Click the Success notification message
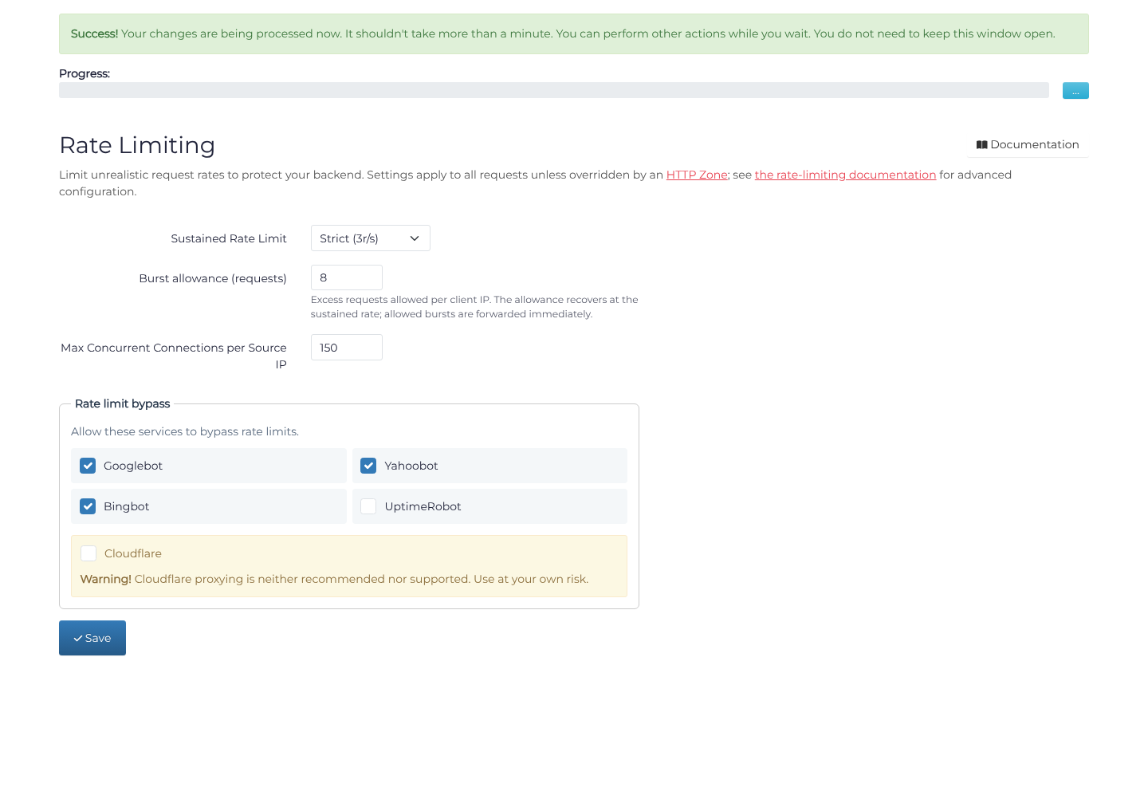 pyautogui.click(x=574, y=33)
